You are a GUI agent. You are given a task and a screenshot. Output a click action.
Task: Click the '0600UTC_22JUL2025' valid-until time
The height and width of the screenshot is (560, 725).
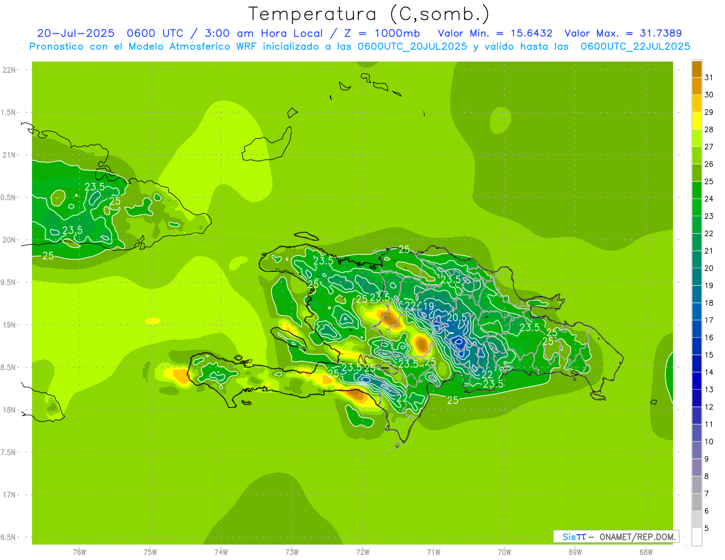click(x=635, y=47)
